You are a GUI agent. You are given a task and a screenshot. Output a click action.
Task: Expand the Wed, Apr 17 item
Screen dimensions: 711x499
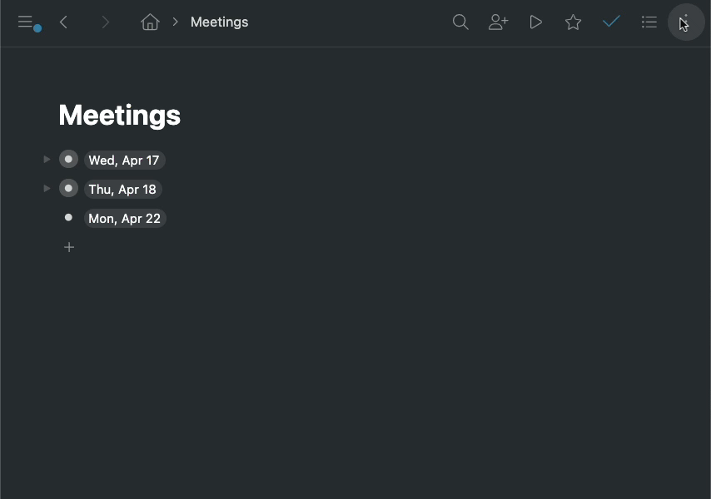pos(47,160)
